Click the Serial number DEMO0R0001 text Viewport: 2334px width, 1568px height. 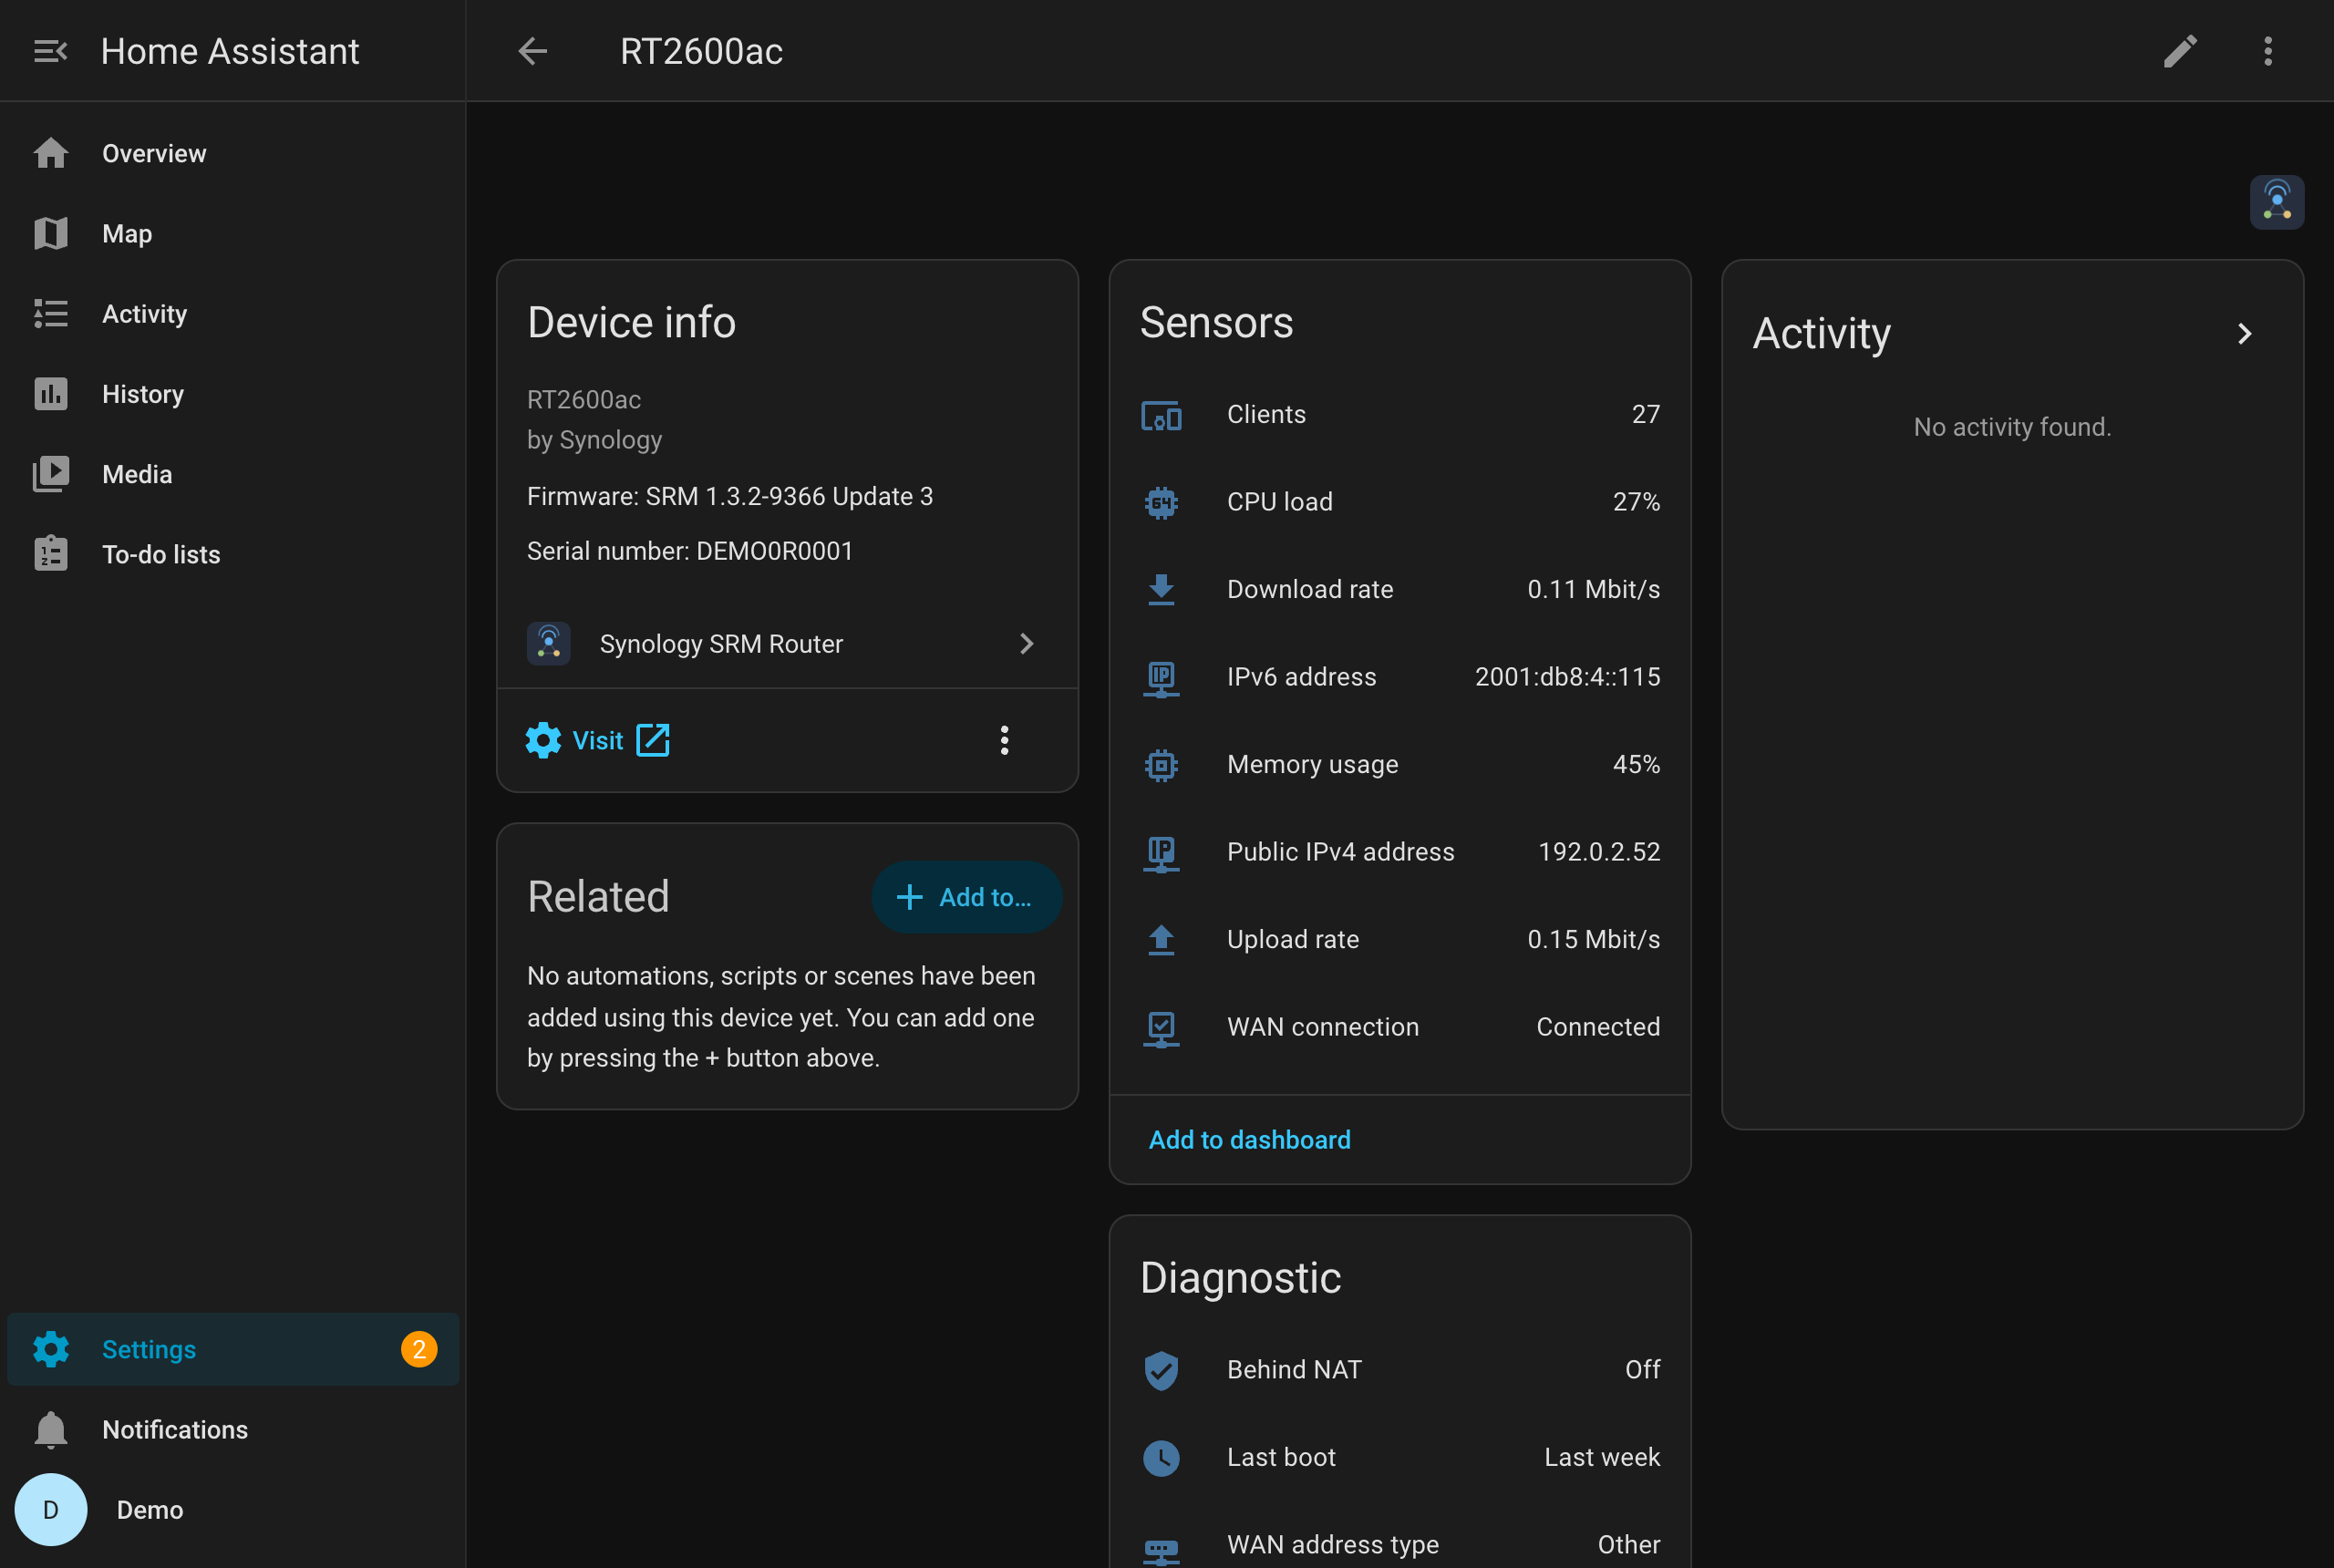pyautogui.click(x=690, y=551)
